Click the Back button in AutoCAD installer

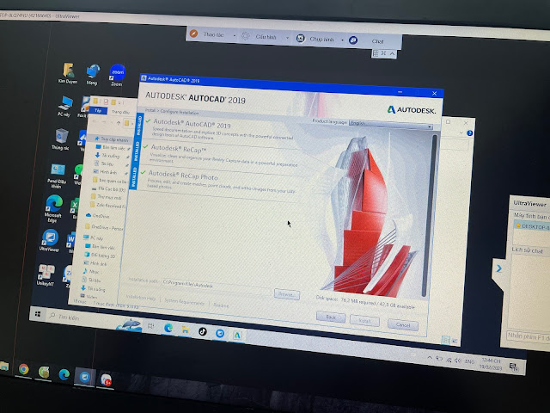click(x=330, y=317)
